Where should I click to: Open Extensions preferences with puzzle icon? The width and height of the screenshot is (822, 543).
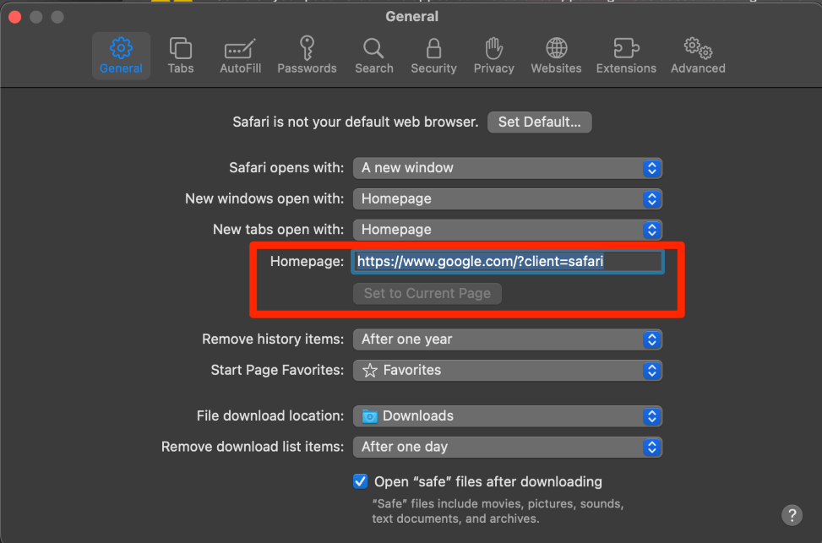click(x=626, y=56)
